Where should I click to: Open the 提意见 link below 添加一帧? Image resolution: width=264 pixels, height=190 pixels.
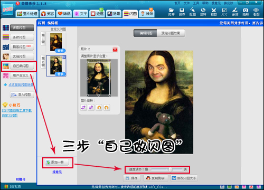click(57, 172)
